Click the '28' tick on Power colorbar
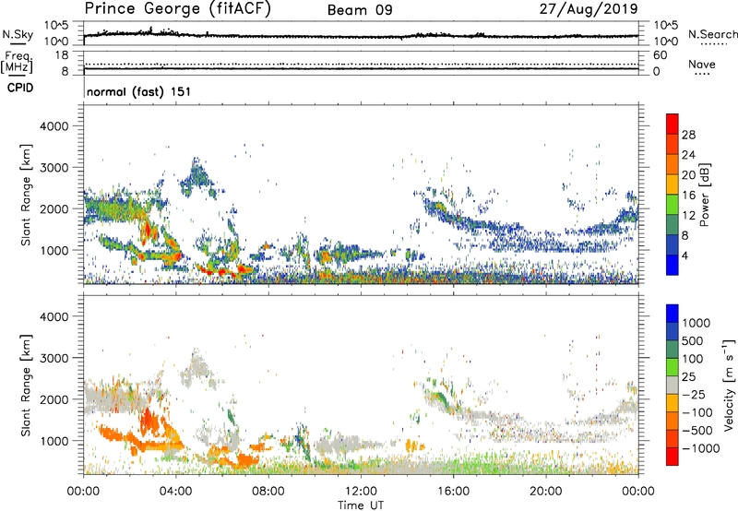This screenshot has width=738, height=511. pyautogui.click(x=688, y=135)
